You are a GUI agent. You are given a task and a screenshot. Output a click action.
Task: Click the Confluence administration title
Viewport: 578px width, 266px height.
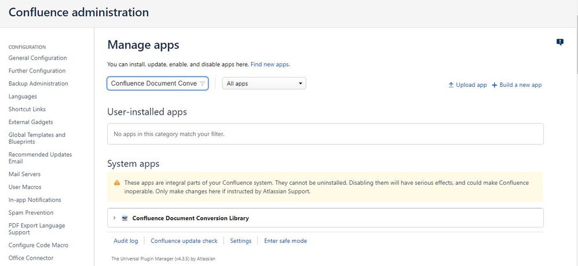(x=79, y=12)
